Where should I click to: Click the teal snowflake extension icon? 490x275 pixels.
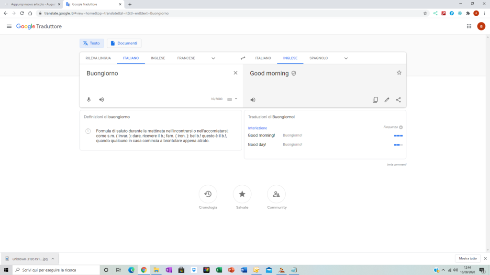click(x=460, y=13)
